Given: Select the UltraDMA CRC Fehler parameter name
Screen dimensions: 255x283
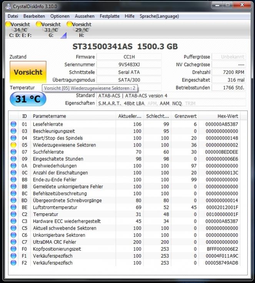Looking at the screenshot, I should pyautogui.click(x=54, y=242).
